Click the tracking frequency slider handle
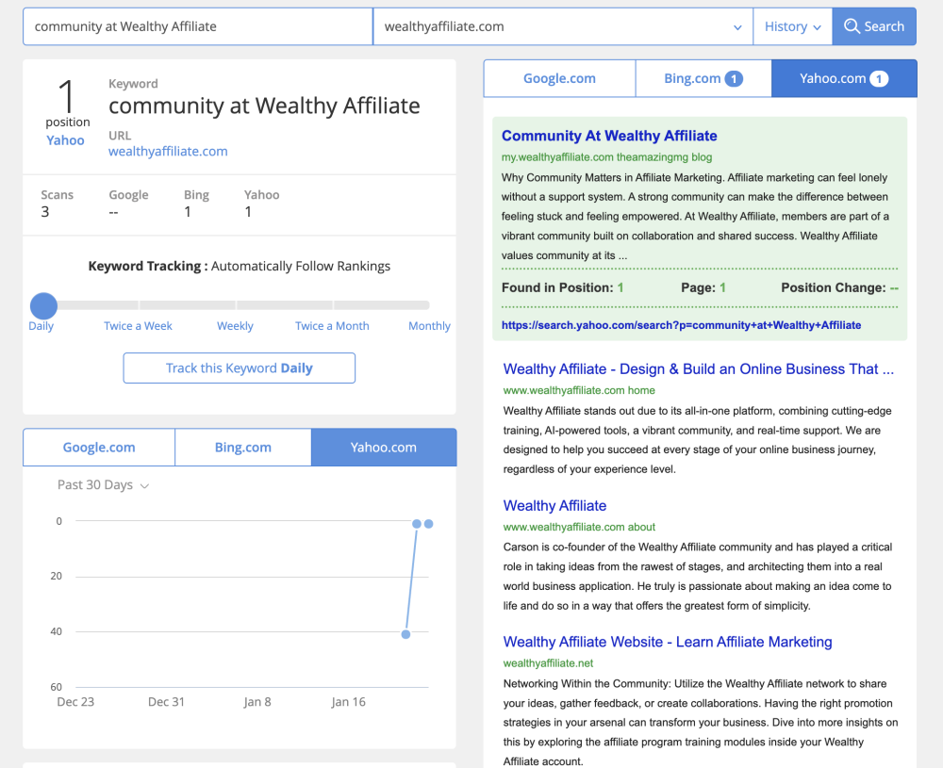The width and height of the screenshot is (943, 768). click(43, 306)
